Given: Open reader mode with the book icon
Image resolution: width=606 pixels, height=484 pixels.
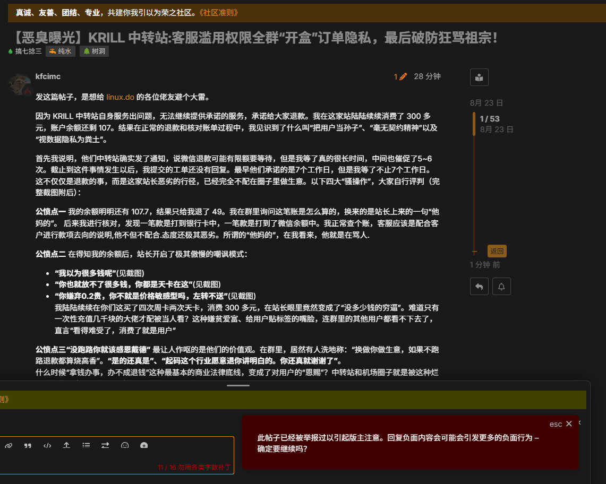Looking at the screenshot, I should coord(479,77).
